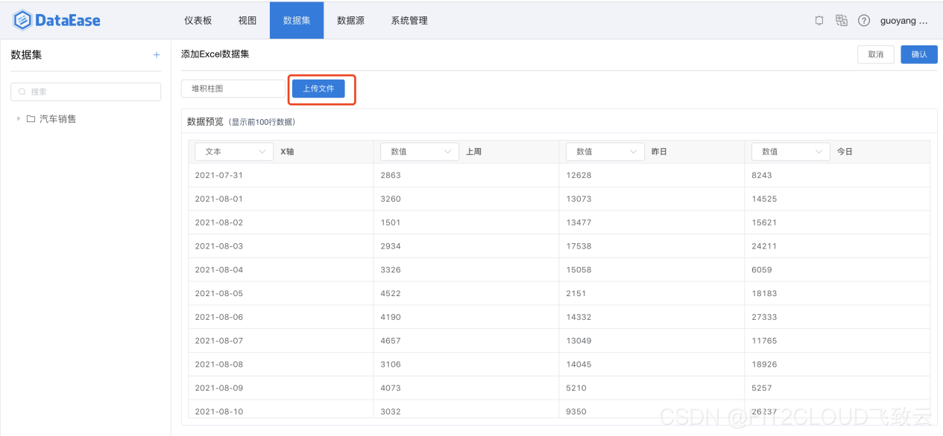Click the value 2151 in 昨日 column
Screen dimensions: 943x436
coord(576,293)
